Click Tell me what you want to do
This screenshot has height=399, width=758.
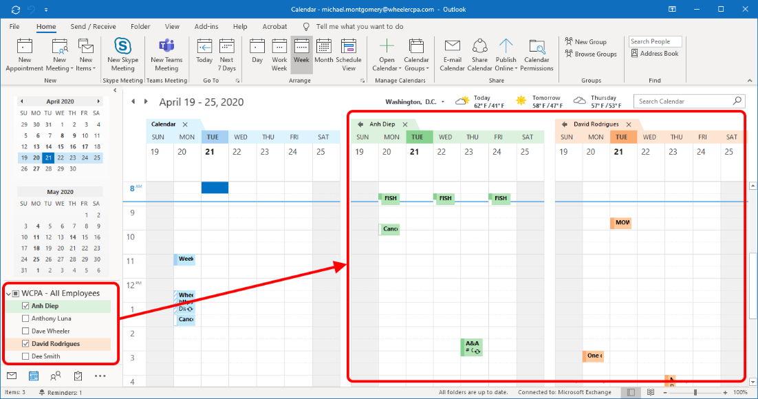(359, 27)
